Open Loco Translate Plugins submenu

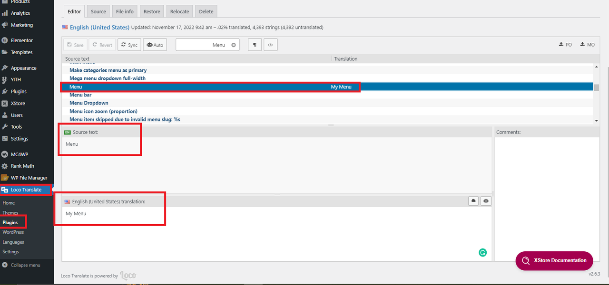10,222
